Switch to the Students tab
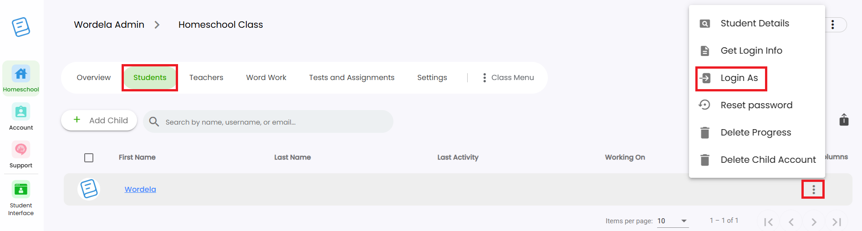This screenshot has width=862, height=231. [150, 78]
